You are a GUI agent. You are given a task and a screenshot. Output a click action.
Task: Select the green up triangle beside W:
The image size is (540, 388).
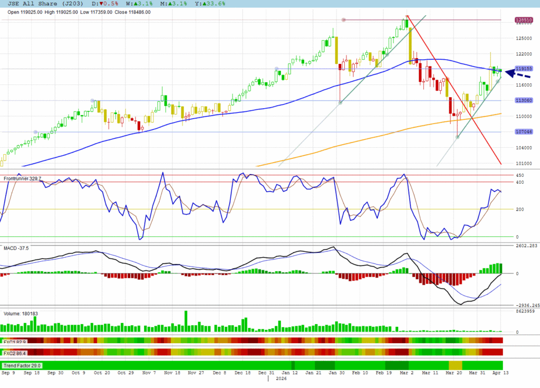(138, 4)
